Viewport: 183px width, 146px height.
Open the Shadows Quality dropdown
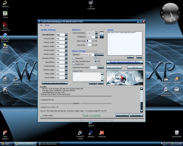66,46
